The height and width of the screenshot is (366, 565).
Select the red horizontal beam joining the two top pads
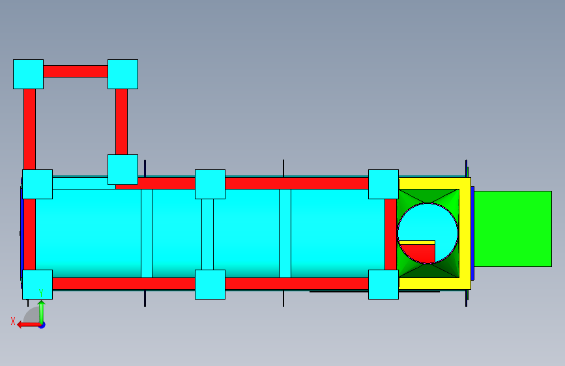76,72
